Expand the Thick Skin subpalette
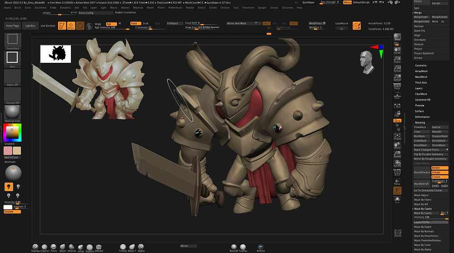Viewport: 454px width, 253px height. coord(421,83)
